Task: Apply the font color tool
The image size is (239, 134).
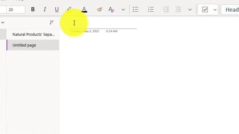Action: click(x=84, y=9)
